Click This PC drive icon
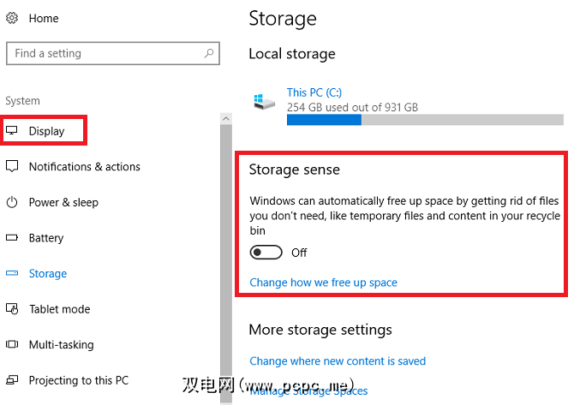The height and width of the screenshot is (405, 574). 263,101
